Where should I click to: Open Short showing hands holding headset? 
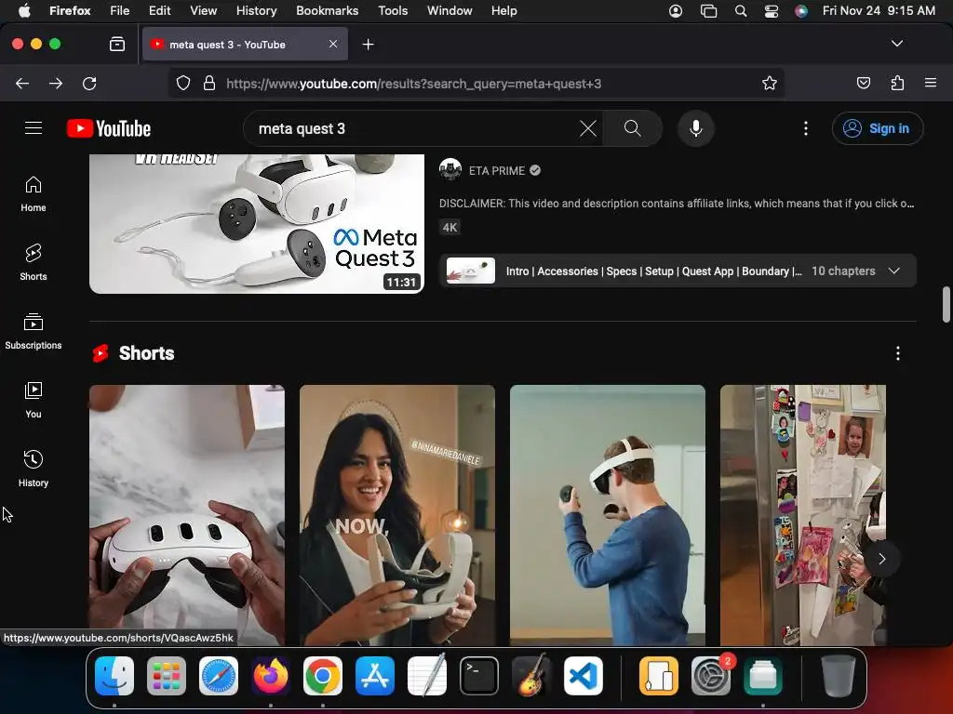(x=187, y=515)
